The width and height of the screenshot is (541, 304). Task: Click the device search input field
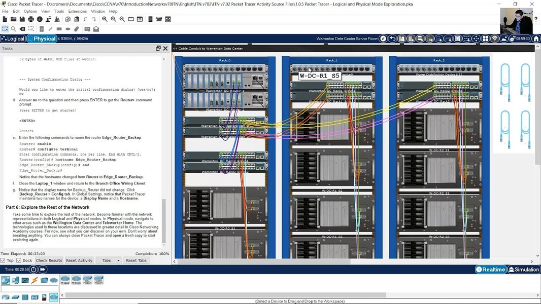pyautogui.click(x=29, y=289)
